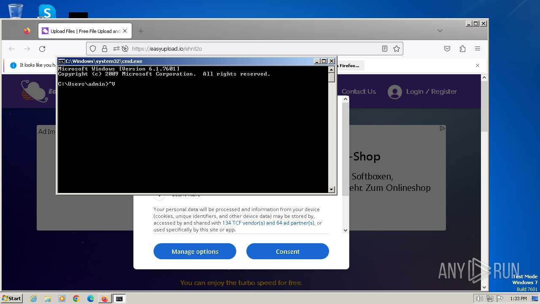Open Firefox application hamburger menu
This screenshot has height=304, width=540.
tap(478, 49)
